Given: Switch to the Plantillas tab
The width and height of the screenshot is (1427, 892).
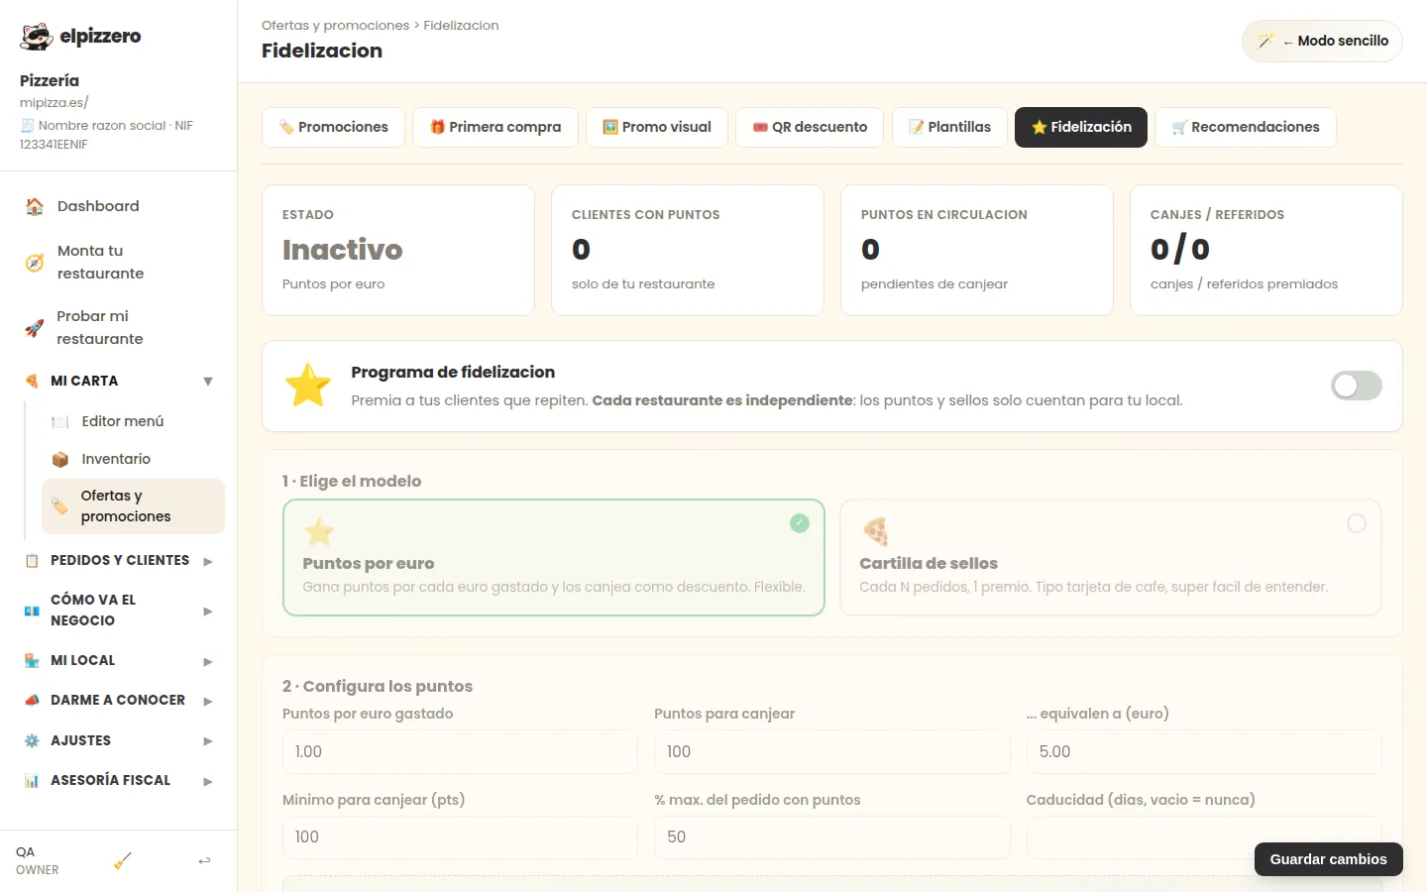Looking at the screenshot, I should 949,127.
